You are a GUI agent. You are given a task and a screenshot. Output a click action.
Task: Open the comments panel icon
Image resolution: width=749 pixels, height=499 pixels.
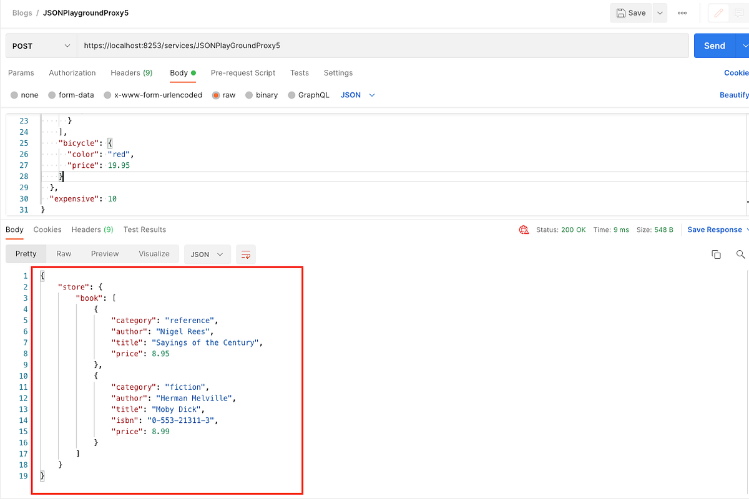click(740, 12)
